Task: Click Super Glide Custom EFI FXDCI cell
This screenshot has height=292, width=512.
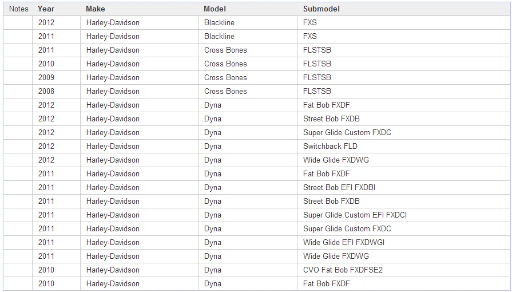Action: coord(403,215)
